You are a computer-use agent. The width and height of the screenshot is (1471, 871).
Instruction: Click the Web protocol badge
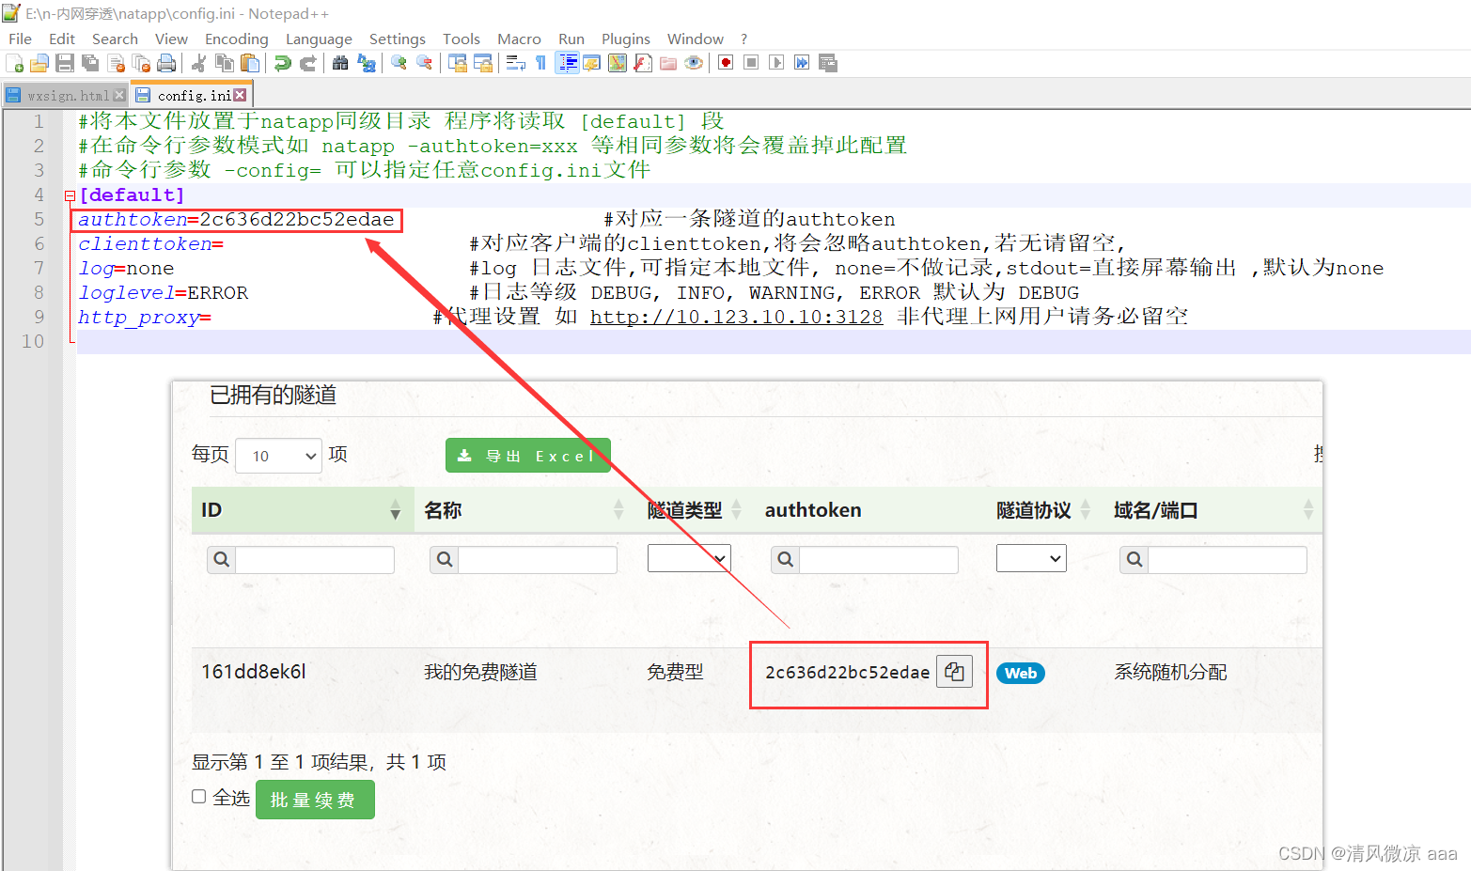[1021, 673]
